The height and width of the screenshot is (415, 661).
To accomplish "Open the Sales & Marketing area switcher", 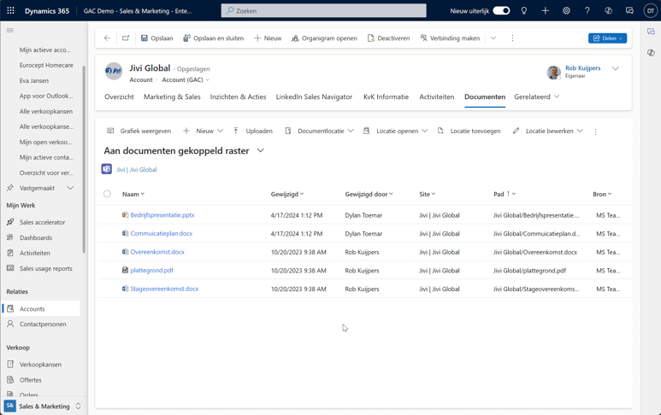I will (42, 406).
